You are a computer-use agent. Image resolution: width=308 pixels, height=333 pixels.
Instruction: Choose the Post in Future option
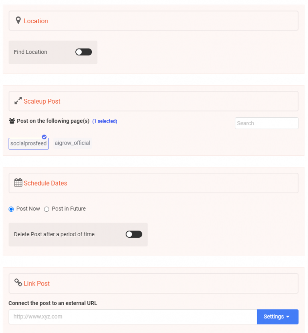click(47, 209)
